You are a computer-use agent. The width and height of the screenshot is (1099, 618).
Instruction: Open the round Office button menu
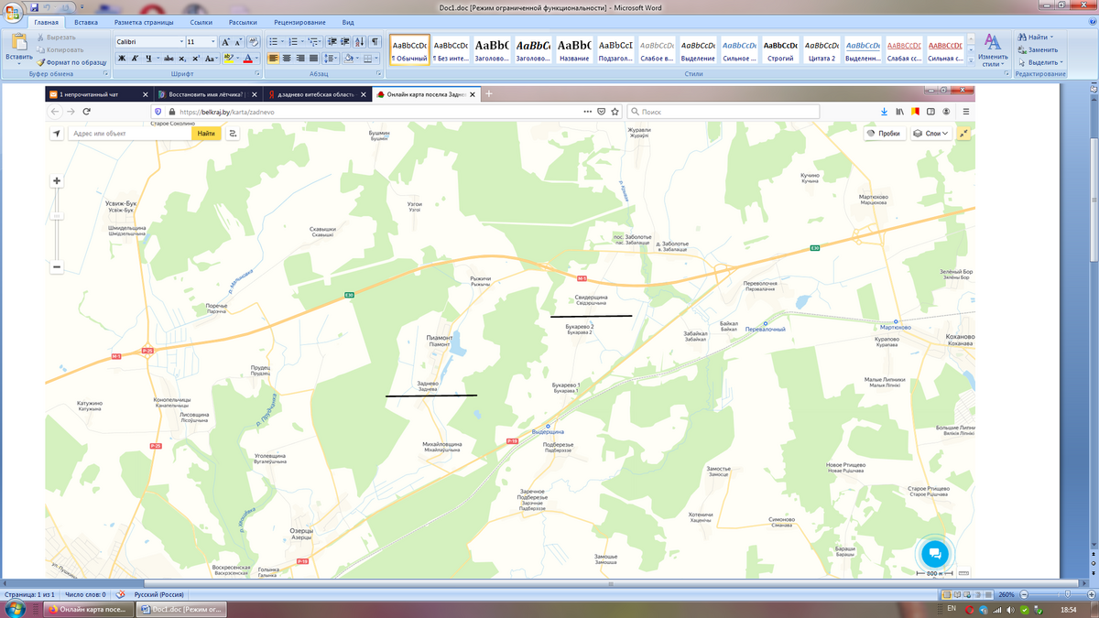point(13,12)
